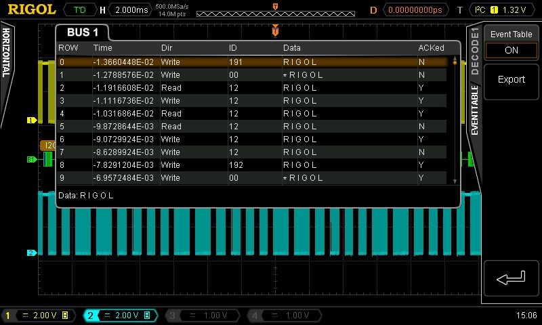The image size is (542, 325).
Task: Click the return arrow back button
Action: coord(512,278)
